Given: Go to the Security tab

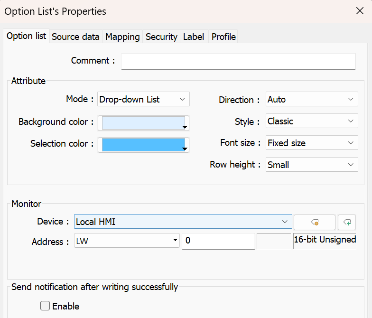Looking at the screenshot, I should [161, 37].
